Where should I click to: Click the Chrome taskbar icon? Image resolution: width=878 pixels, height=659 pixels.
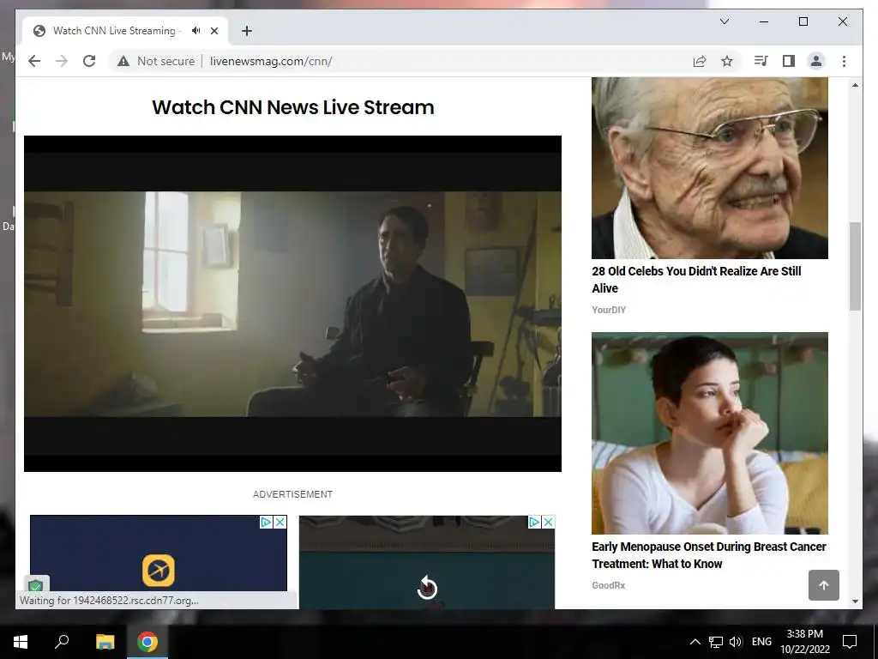pyautogui.click(x=147, y=642)
